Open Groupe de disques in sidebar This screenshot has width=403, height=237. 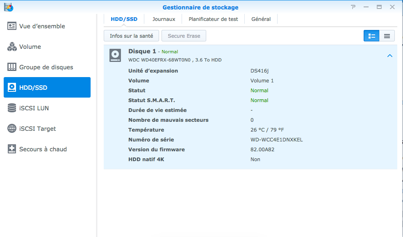(47, 67)
